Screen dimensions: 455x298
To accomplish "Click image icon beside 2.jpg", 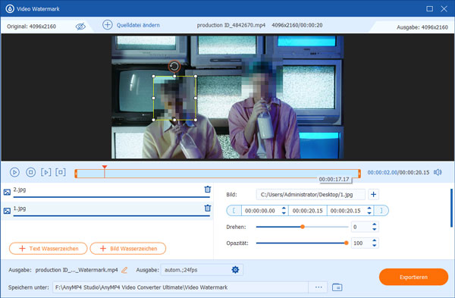I will click(7, 192).
